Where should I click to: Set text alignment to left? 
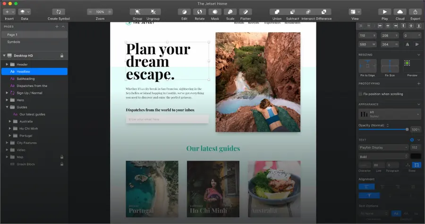[x=366, y=187]
